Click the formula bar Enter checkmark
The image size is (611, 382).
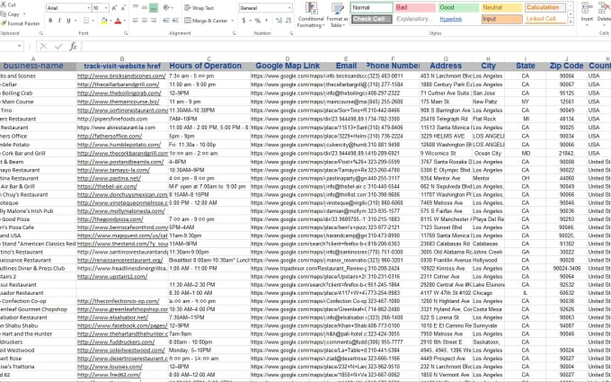click(58, 47)
